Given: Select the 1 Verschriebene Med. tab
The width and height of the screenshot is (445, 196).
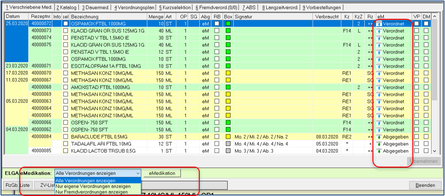Looking at the screenshot, I should (x=29, y=7).
